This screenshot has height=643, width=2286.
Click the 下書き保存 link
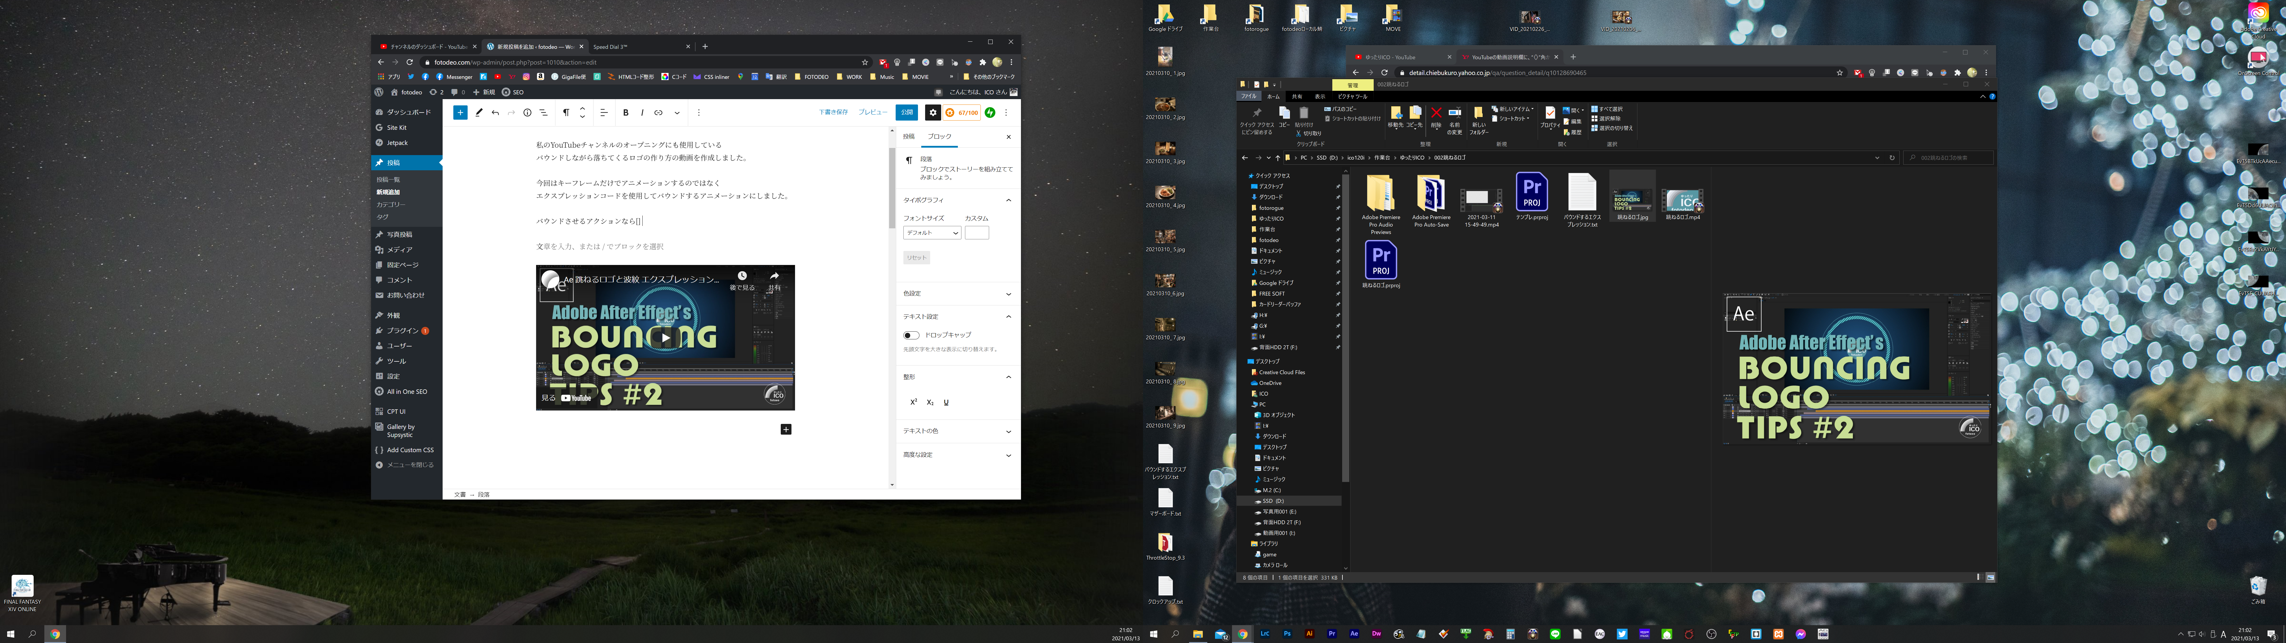833,113
